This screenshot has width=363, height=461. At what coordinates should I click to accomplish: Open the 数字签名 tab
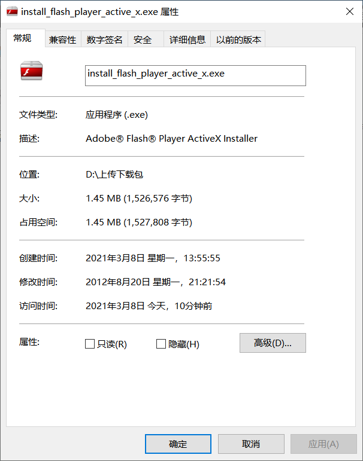(x=104, y=39)
